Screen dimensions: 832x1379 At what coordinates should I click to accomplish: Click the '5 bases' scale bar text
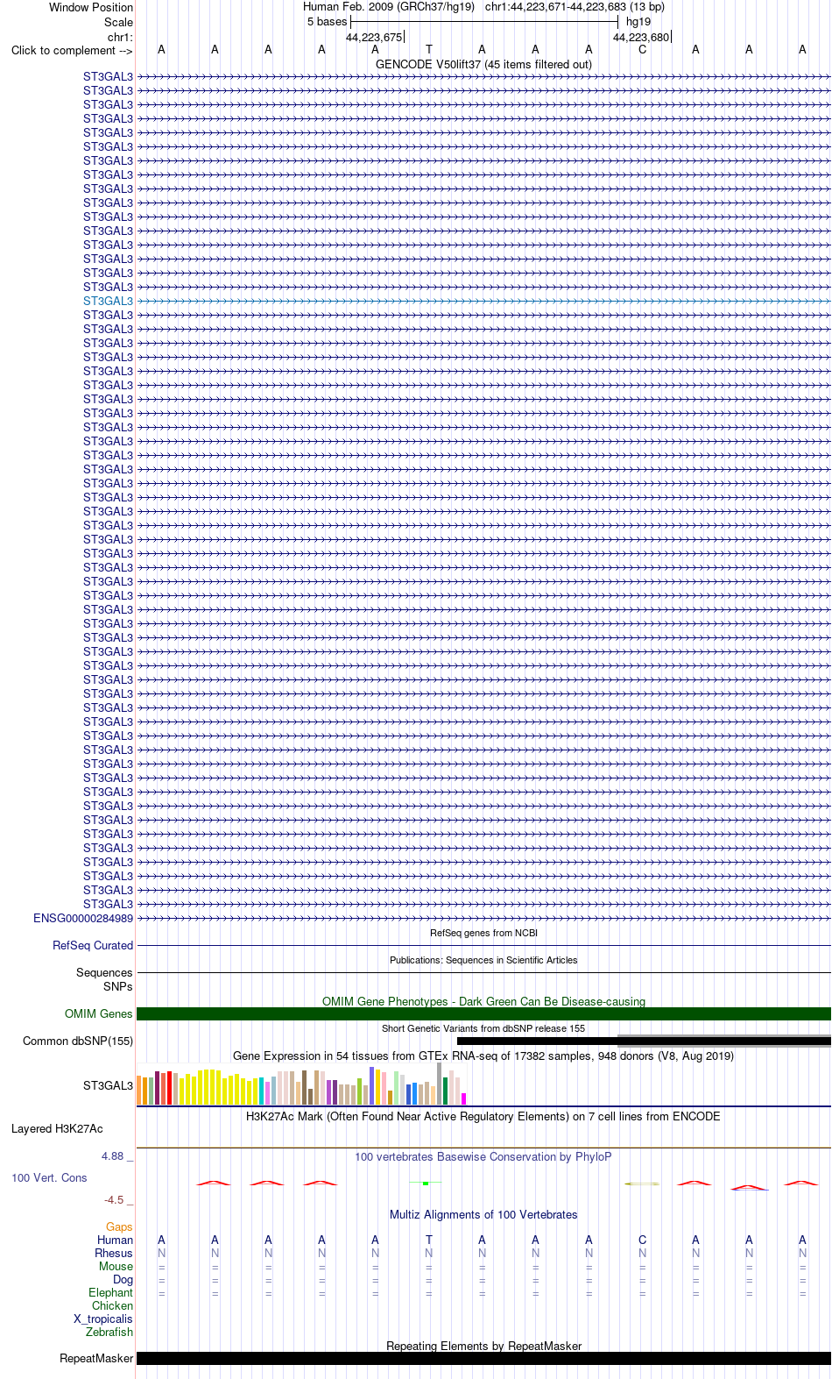[x=327, y=22]
